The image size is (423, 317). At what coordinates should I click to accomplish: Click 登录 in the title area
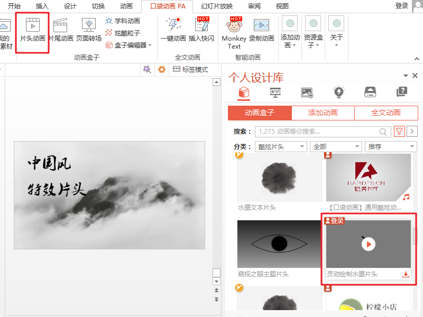pos(402,6)
